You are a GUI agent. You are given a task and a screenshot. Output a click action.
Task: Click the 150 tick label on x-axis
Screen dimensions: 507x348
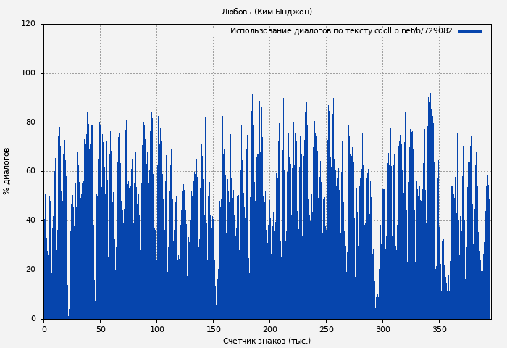point(213,329)
